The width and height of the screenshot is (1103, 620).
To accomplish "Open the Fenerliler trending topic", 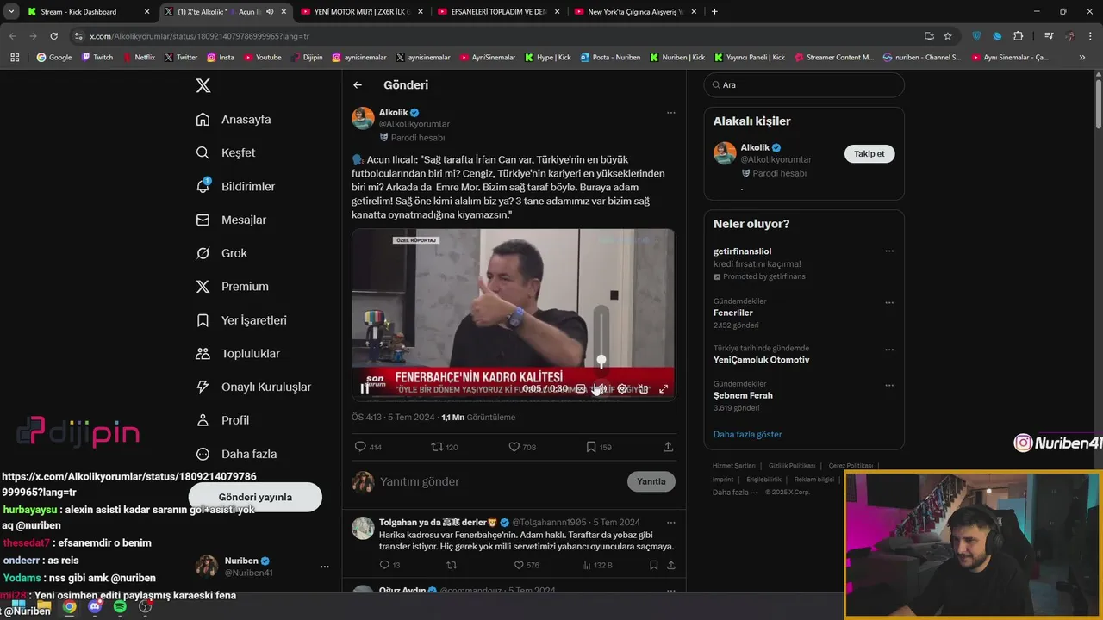I will pyautogui.click(x=733, y=313).
